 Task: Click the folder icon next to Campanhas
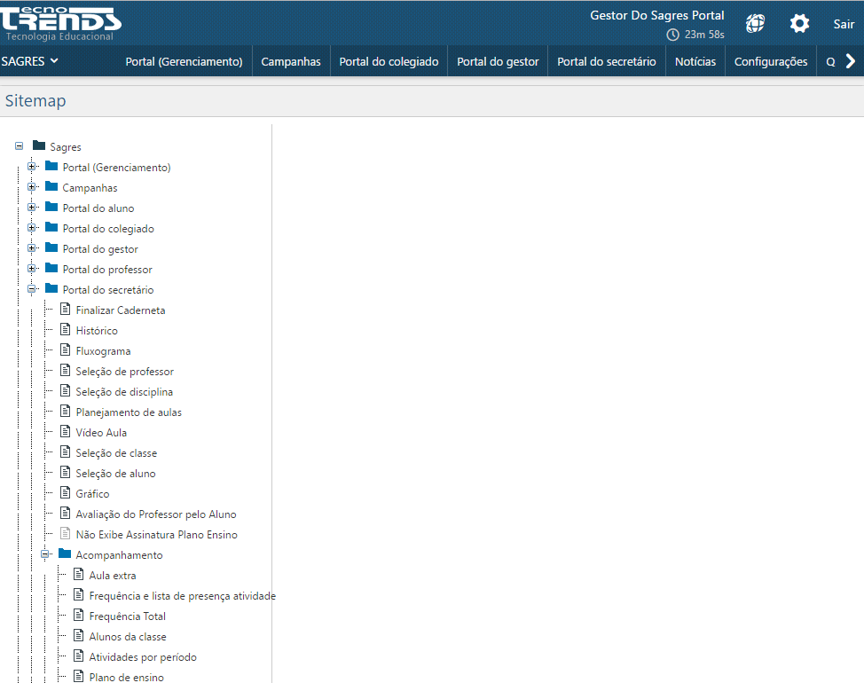(x=51, y=187)
